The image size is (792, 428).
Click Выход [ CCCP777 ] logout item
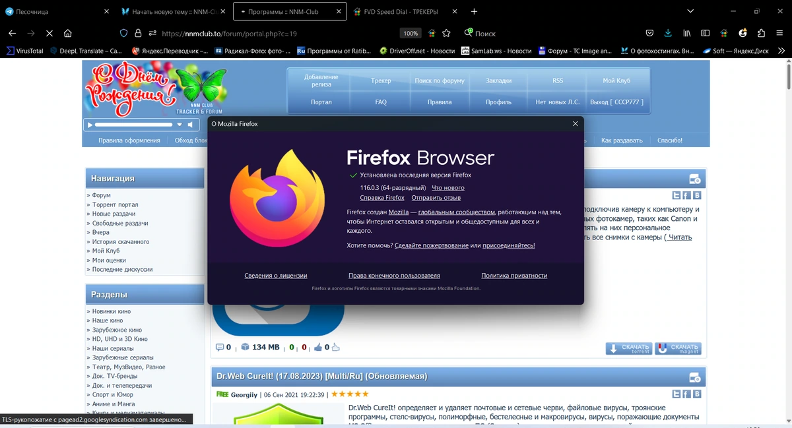point(616,102)
